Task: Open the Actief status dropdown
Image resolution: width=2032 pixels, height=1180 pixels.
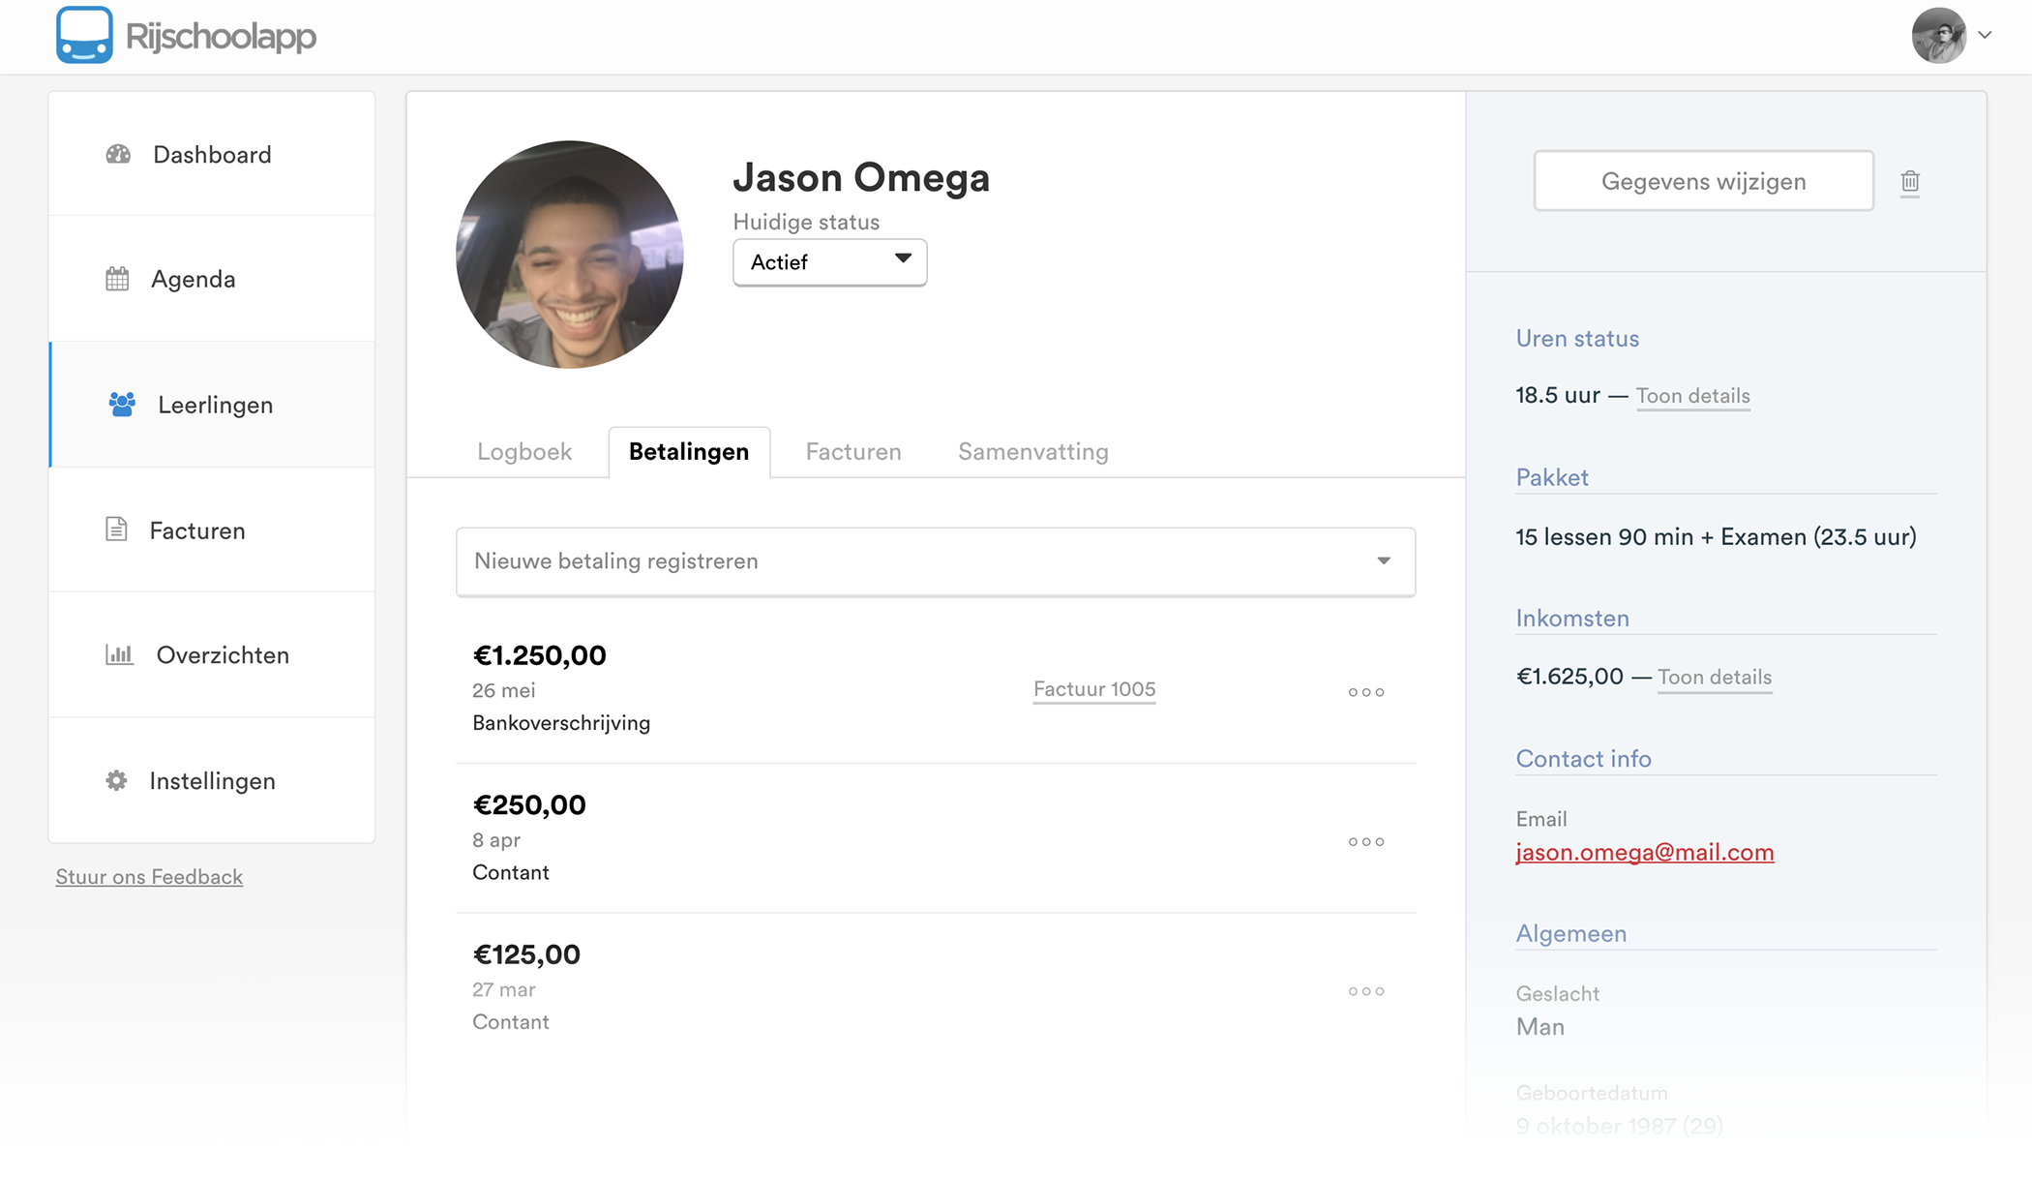Action: [828, 261]
